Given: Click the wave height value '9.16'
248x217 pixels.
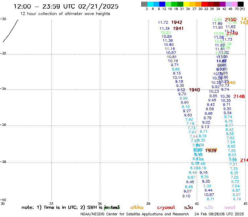Looking at the screenshot, I should click(203, 173).
